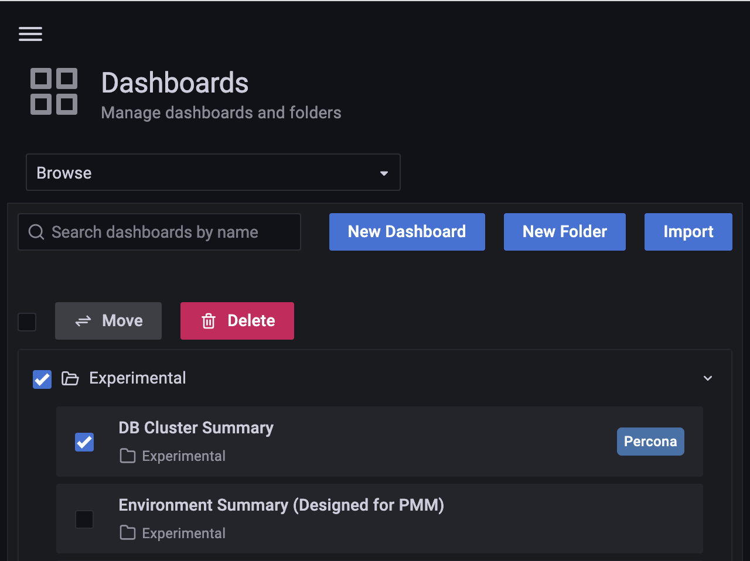Click the Import button

click(688, 232)
